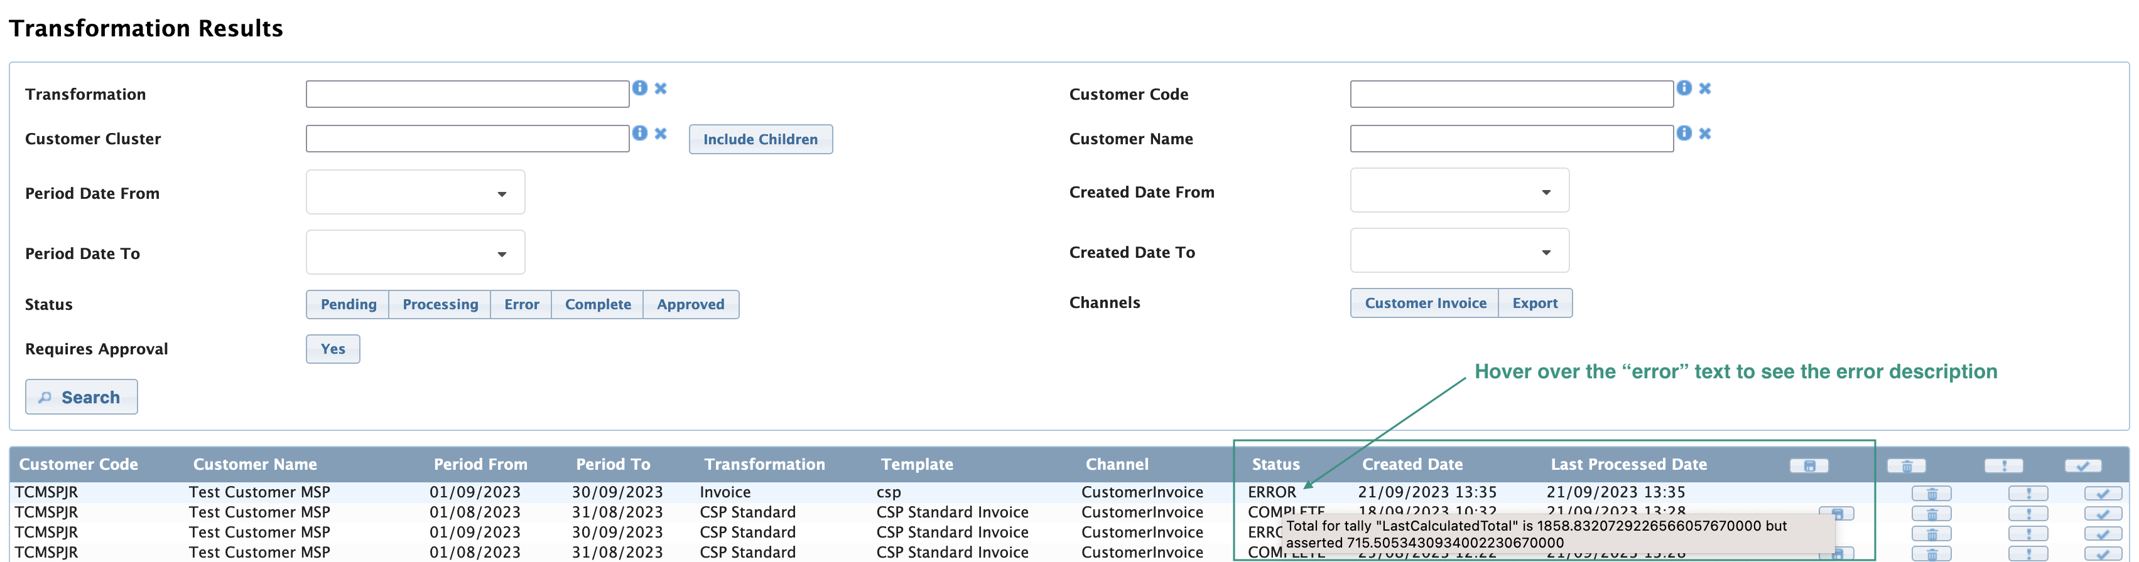Open the Created Date From dropdown
This screenshot has width=2139, height=562.
[x=1459, y=191]
